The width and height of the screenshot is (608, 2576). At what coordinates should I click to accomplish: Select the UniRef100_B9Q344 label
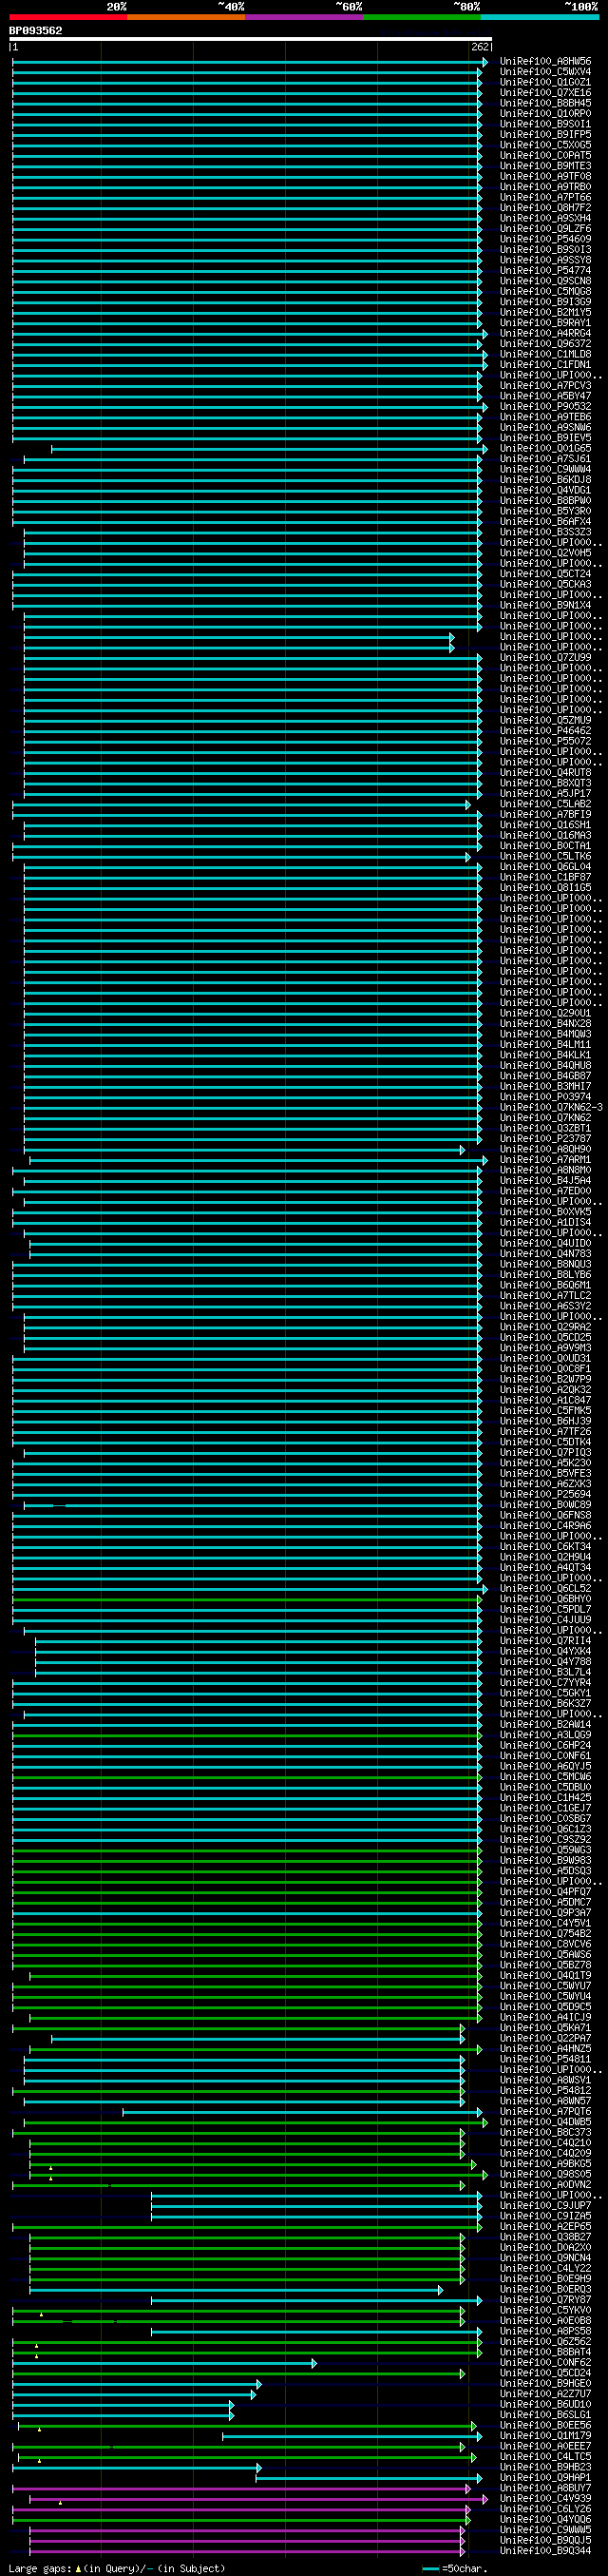point(545,2550)
